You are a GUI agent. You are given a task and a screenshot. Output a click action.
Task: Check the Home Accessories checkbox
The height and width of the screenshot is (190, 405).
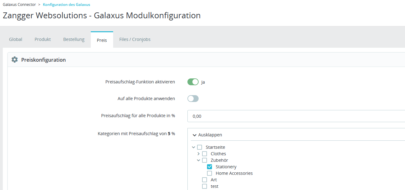[209, 173]
